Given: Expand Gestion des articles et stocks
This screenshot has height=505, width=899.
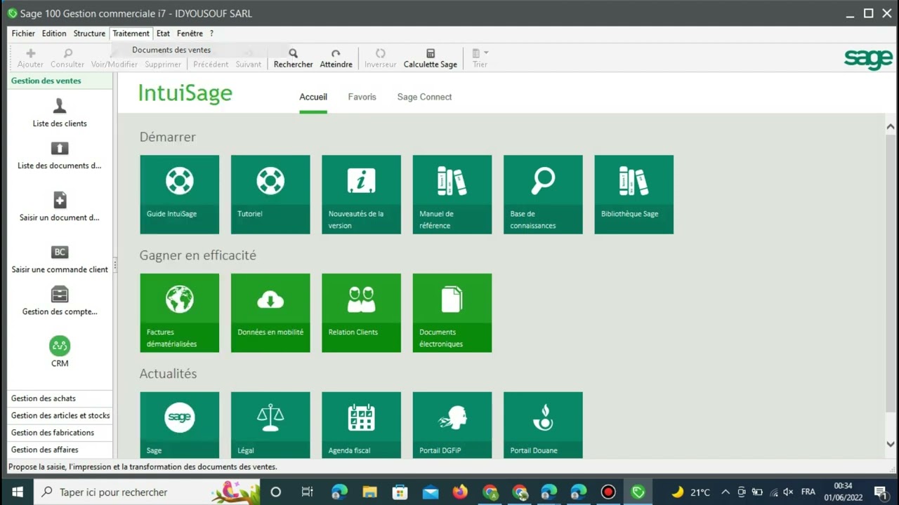Looking at the screenshot, I should (x=60, y=415).
